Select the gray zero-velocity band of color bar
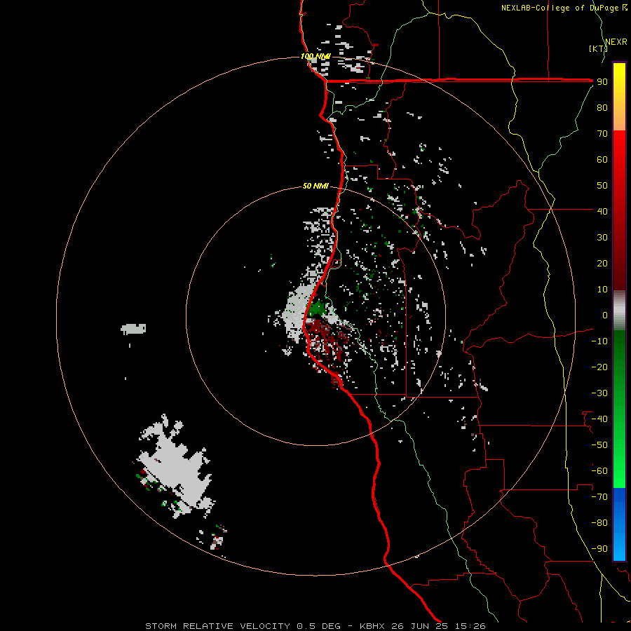Screen dimensions: 631x631 [x=619, y=310]
